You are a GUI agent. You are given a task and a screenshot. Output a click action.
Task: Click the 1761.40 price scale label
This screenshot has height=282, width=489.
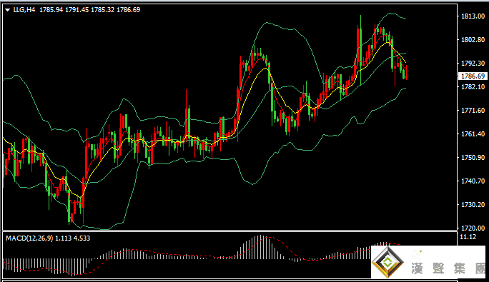tap(473, 134)
